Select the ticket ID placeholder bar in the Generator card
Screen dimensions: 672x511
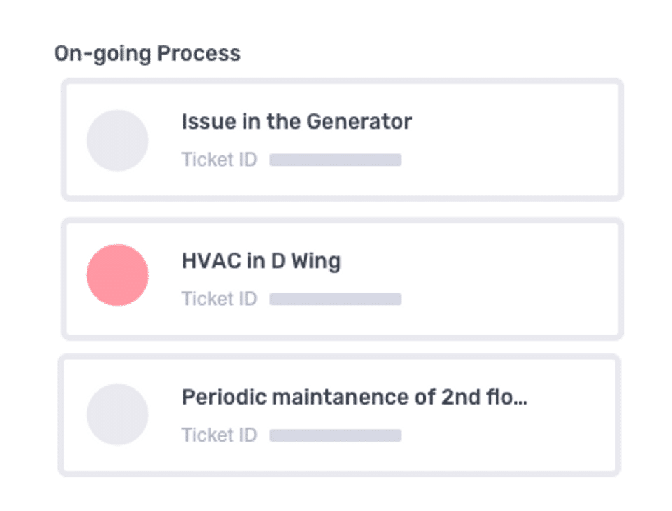(335, 160)
